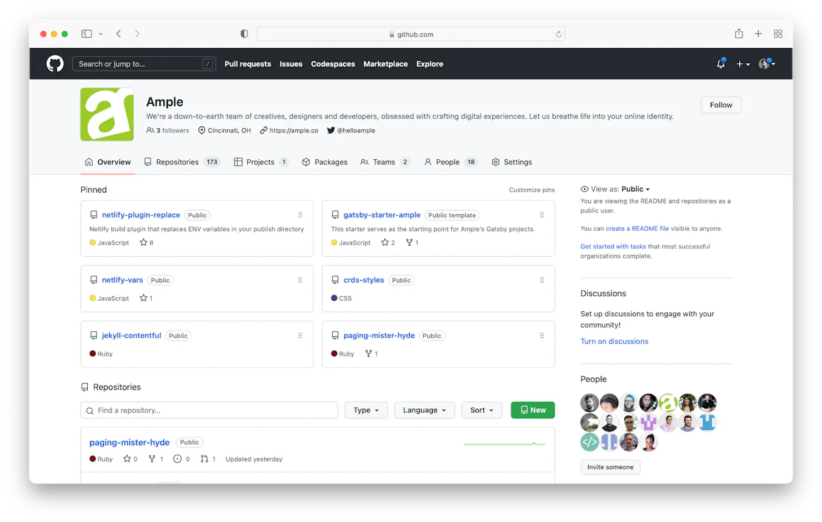Viewport: 822px width, 522px height.
Task: Open the https://ample.co website link
Action: tap(293, 130)
